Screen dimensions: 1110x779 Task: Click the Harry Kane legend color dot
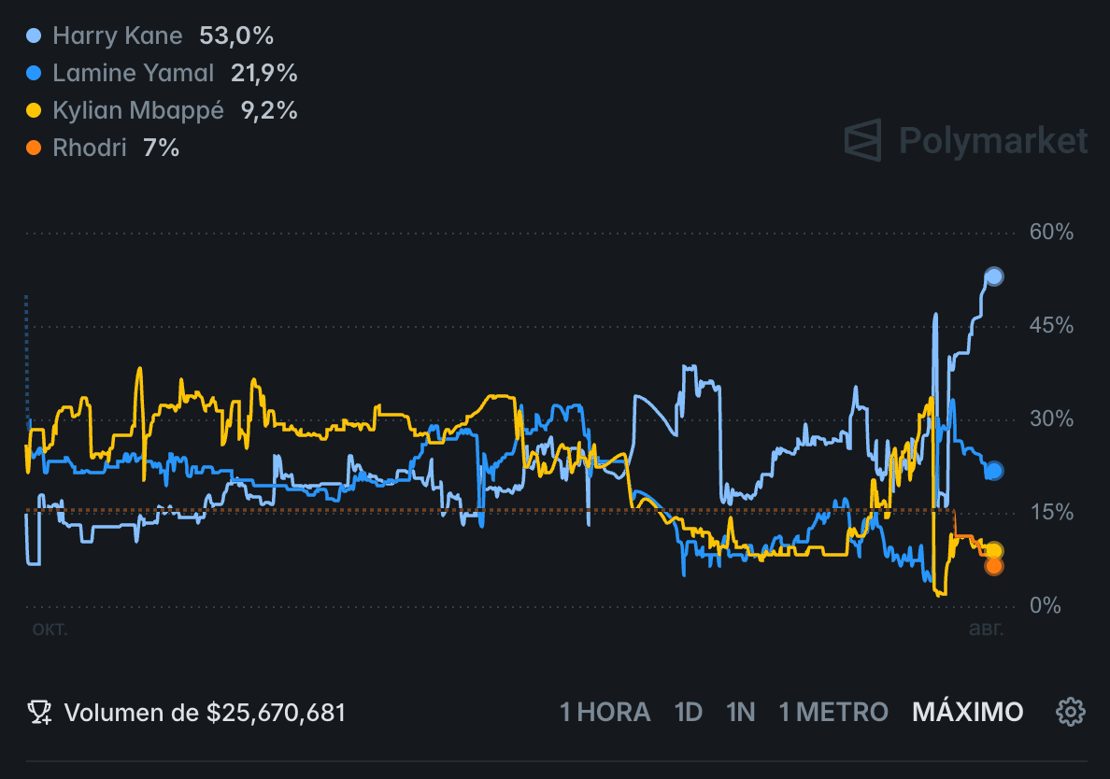click(x=34, y=35)
